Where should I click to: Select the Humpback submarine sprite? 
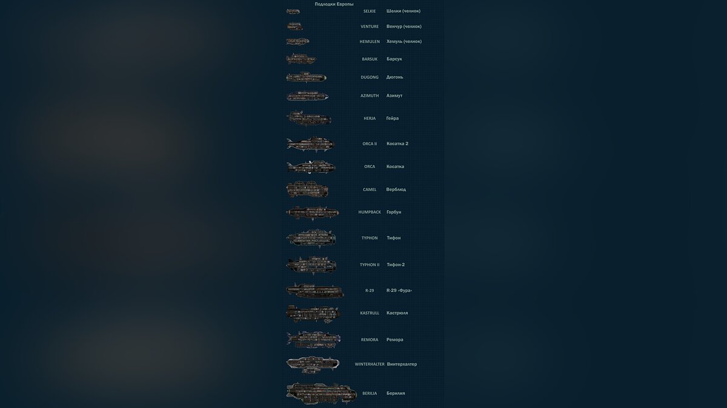click(312, 212)
